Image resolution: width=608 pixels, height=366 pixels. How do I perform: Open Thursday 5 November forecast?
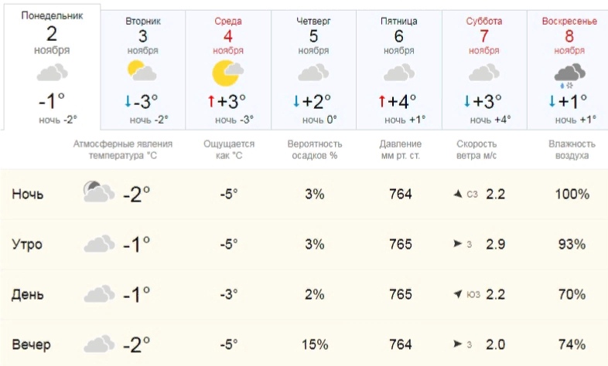(313, 70)
